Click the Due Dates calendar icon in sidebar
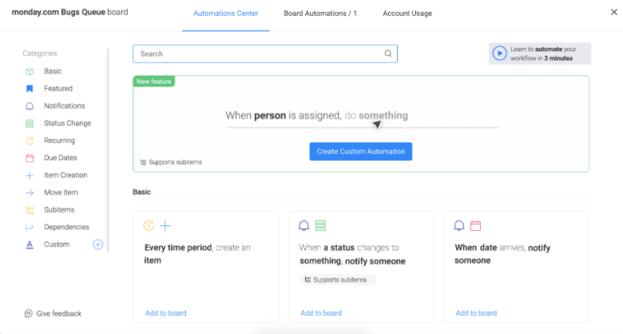 pyautogui.click(x=30, y=158)
